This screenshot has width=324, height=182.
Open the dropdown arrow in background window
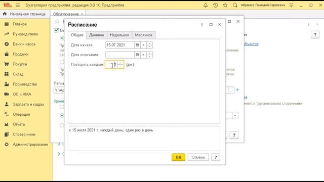pyautogui.click(x=235, y=116)
